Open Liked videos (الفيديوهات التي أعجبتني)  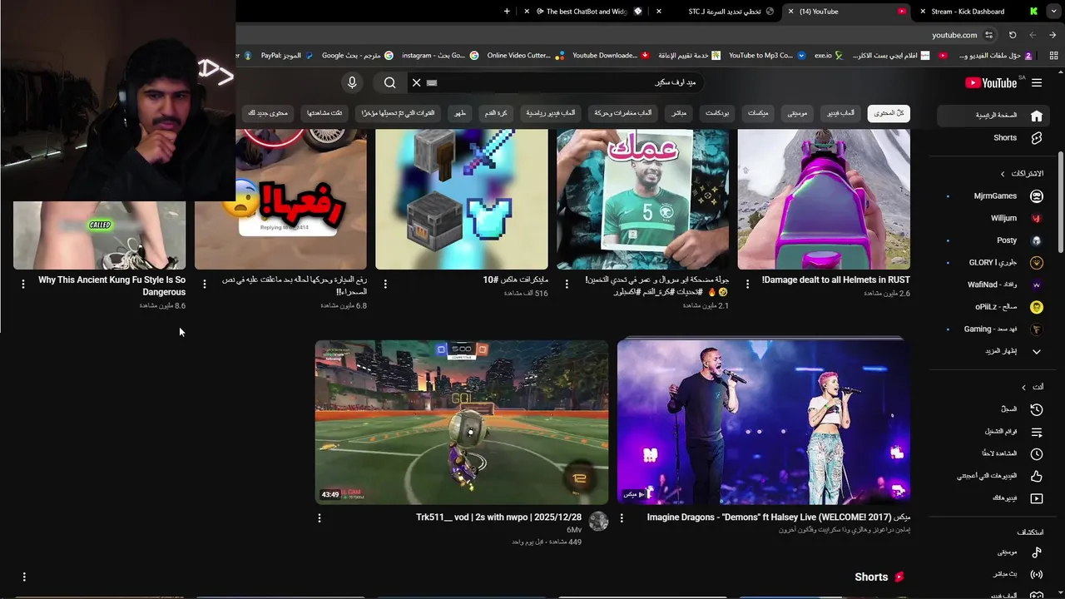994,476
